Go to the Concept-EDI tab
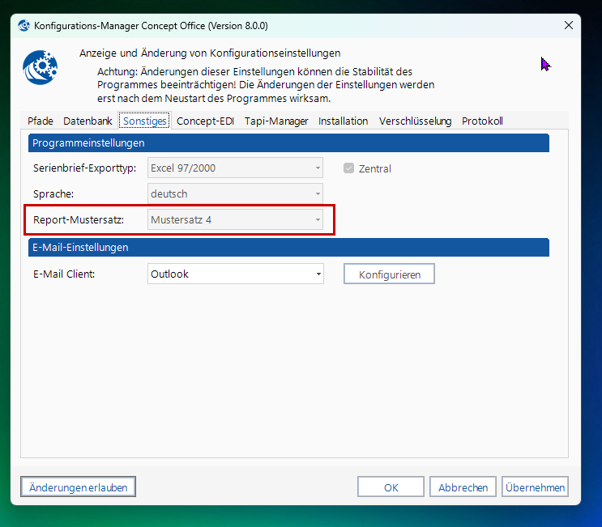Viewport: 602px width, 527px height. (206, 121)
